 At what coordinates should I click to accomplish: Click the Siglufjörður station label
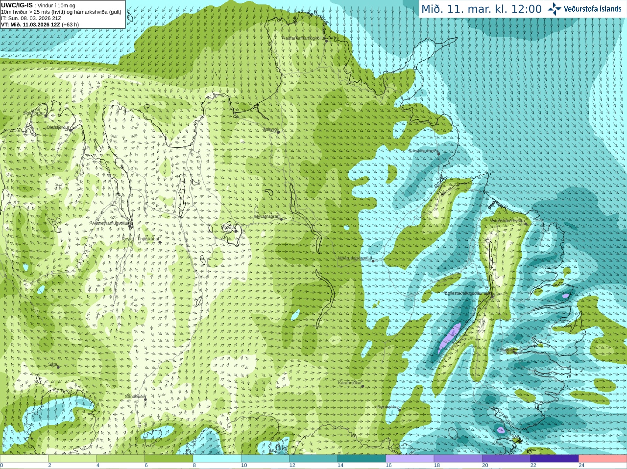34,113
